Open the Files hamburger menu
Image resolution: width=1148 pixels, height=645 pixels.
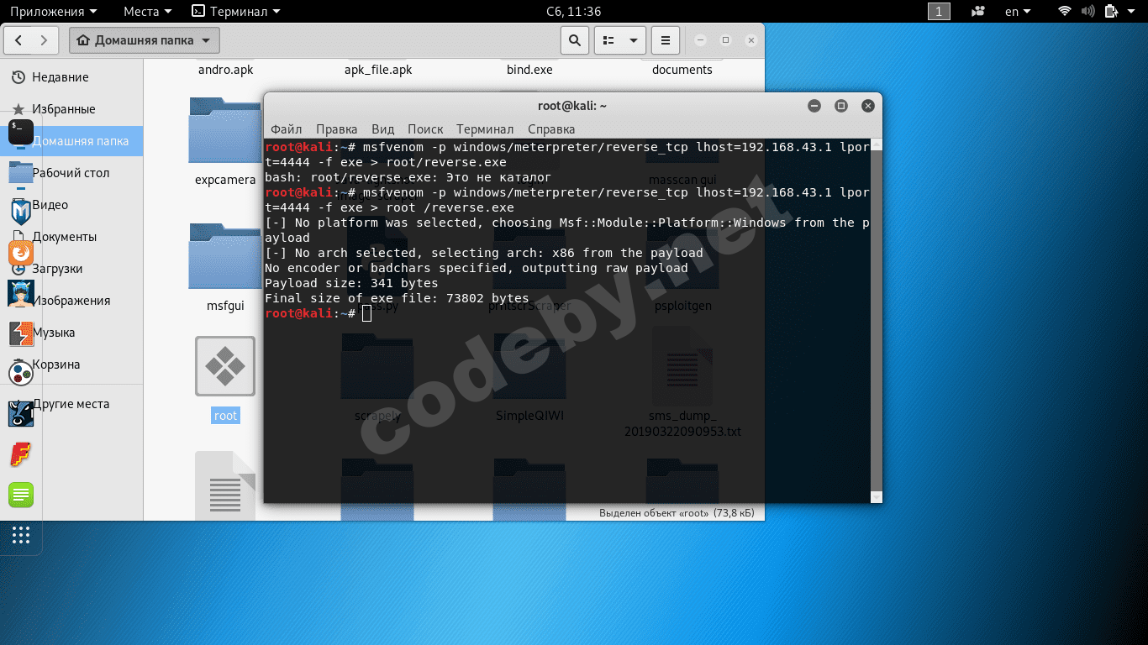(665, 40)
